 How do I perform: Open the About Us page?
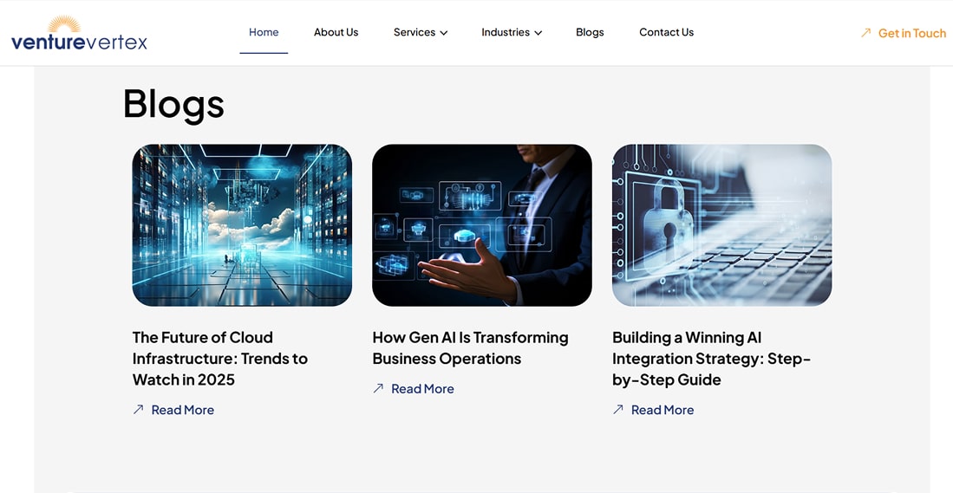[x=336, y=32]
